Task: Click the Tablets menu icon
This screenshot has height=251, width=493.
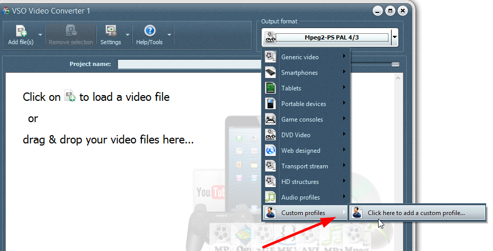Action: [x=270, y=88]
